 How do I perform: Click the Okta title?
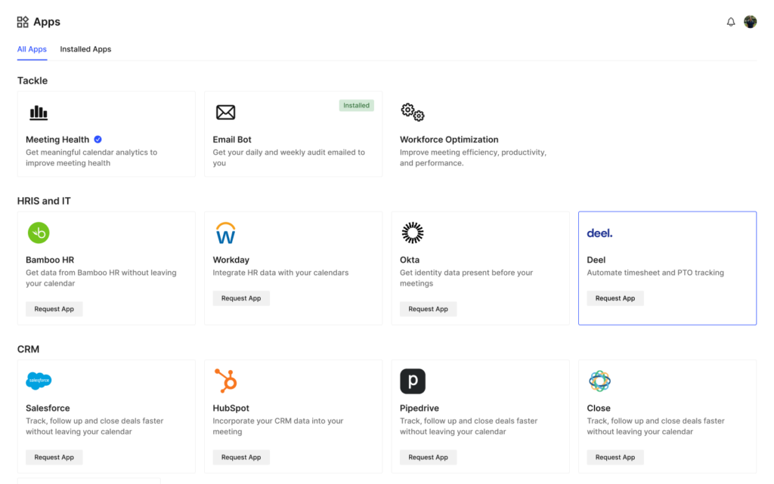(x=410, y=260)
